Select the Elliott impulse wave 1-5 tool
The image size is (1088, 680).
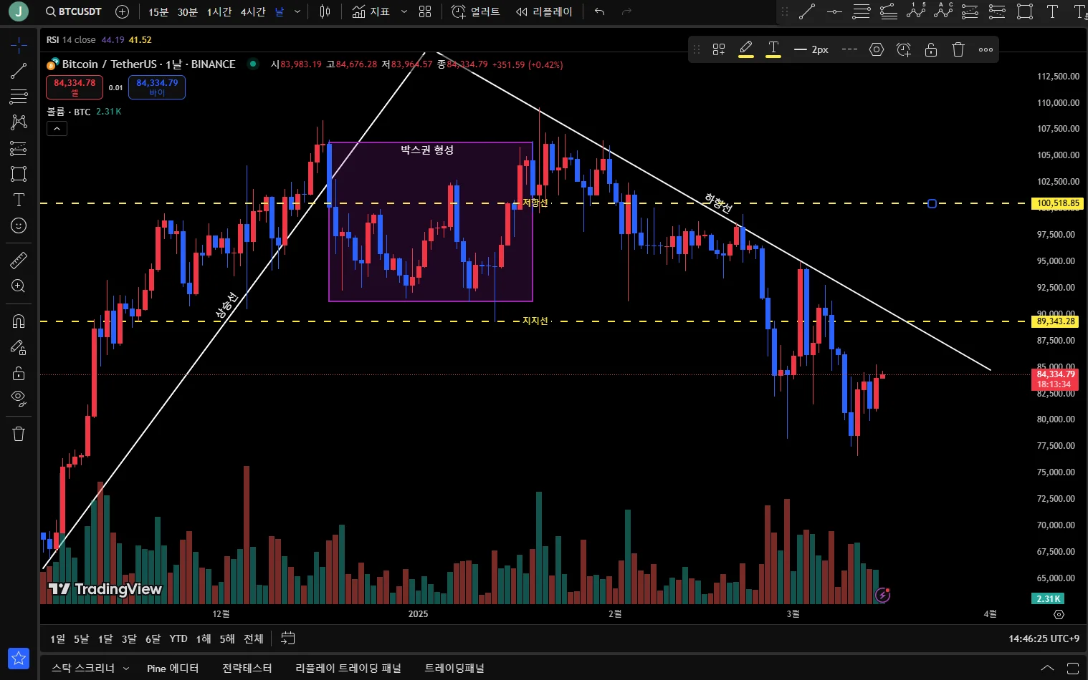[x=916, y=11]
